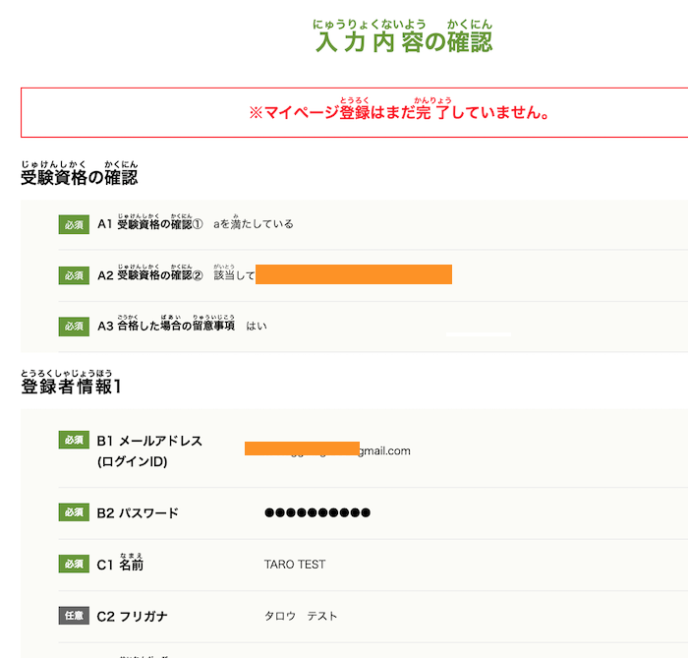Click the A3 answer value はい
Viewport: 688px width, 658px height.
pos(257,326)
